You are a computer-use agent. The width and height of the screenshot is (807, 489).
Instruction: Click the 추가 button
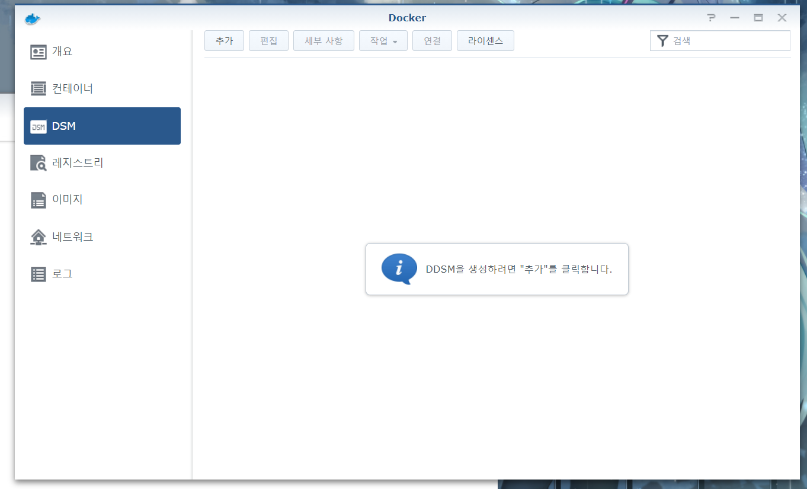pyautogui.click(x=224, y=41)
